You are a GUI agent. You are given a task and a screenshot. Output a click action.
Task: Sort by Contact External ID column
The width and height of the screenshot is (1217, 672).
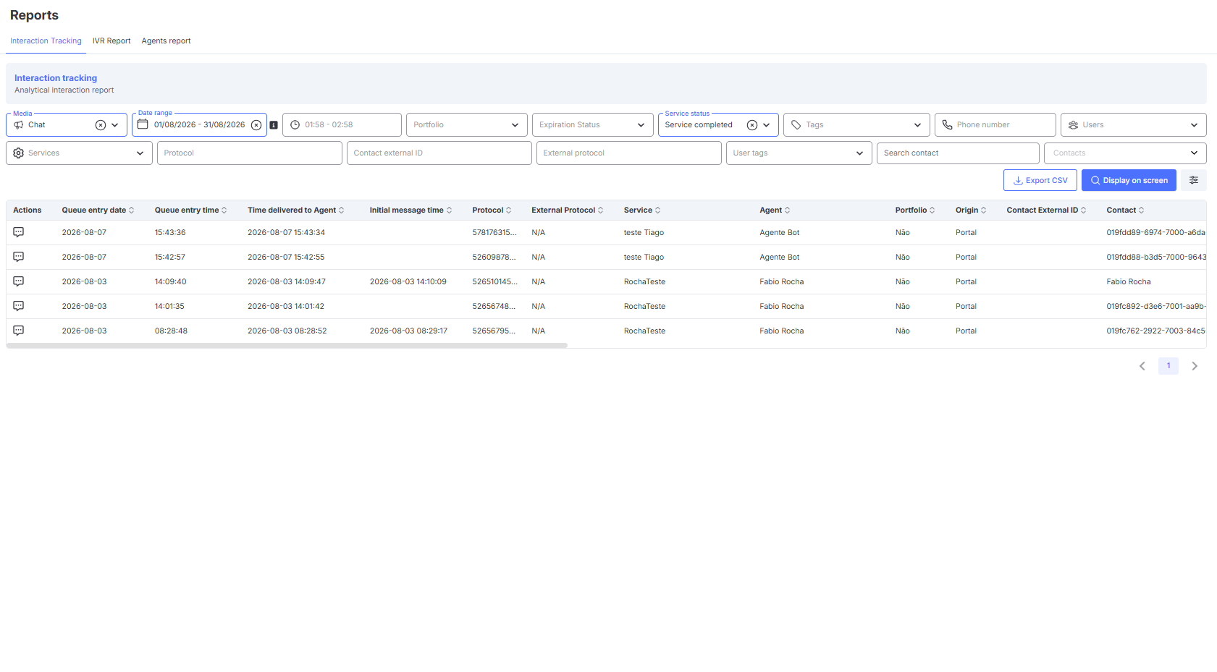(x=1084, y=210)
